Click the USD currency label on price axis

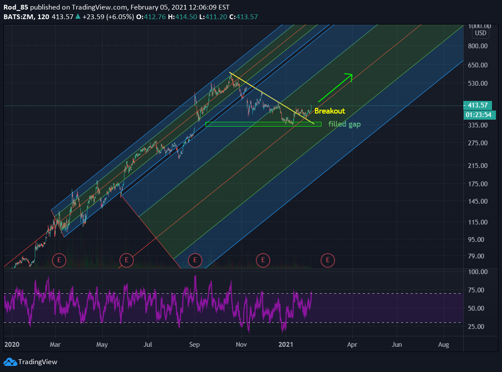pos(480,34)
